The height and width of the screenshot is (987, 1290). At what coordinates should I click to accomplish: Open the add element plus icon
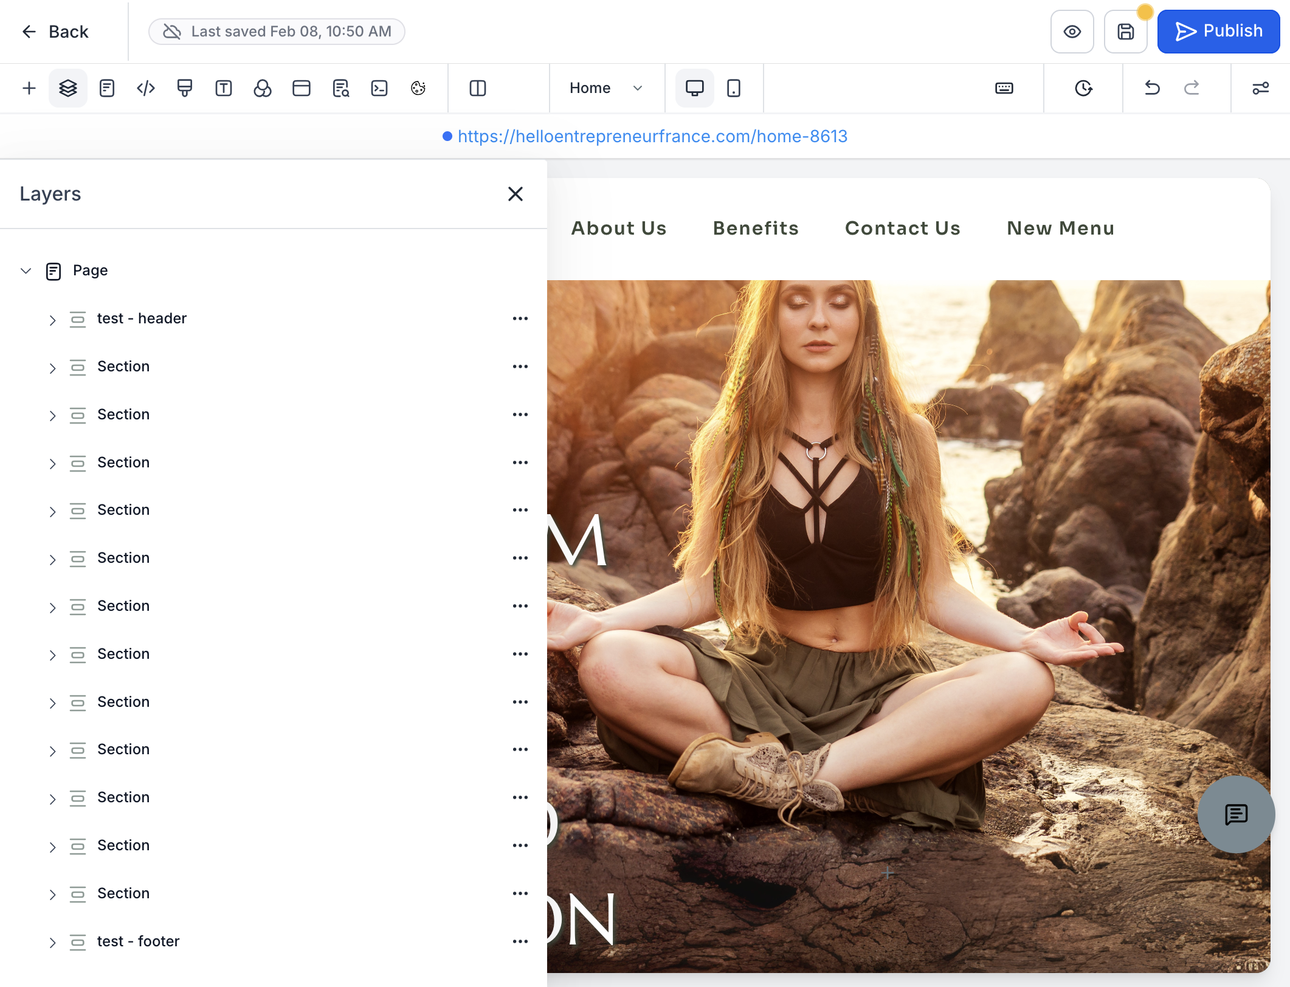(x=29, y=88)
